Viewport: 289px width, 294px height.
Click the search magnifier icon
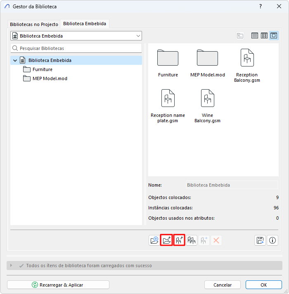[x=15, y=48]
